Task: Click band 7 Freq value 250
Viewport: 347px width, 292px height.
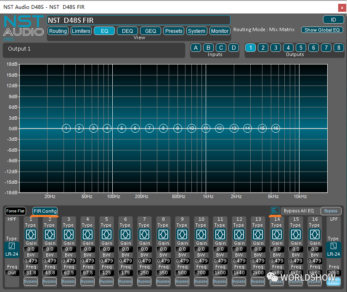Action: click(x=144, y=273)
